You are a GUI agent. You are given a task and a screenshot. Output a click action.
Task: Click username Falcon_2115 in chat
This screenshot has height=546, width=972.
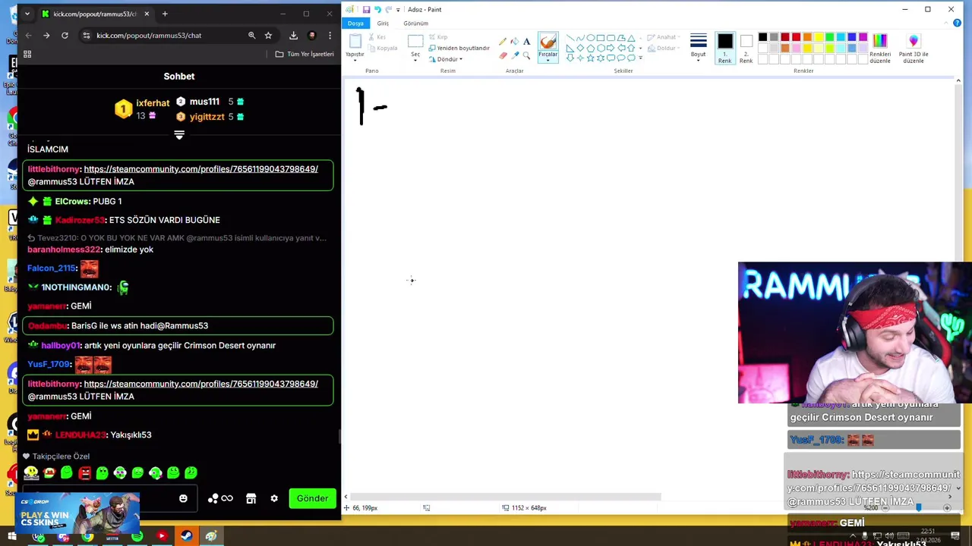tap(52, 268)
